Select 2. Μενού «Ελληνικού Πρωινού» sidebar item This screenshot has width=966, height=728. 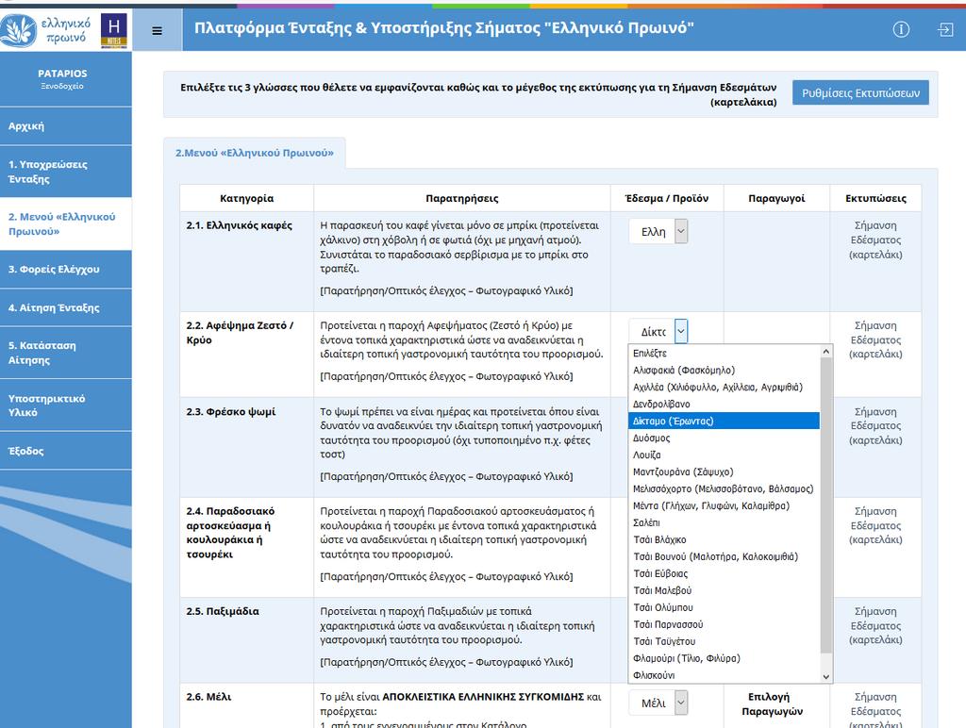66,224
